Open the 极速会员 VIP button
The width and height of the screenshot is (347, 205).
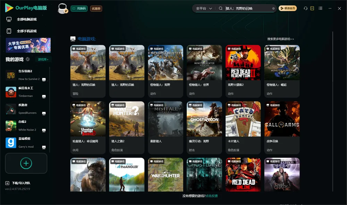point(287,8)
